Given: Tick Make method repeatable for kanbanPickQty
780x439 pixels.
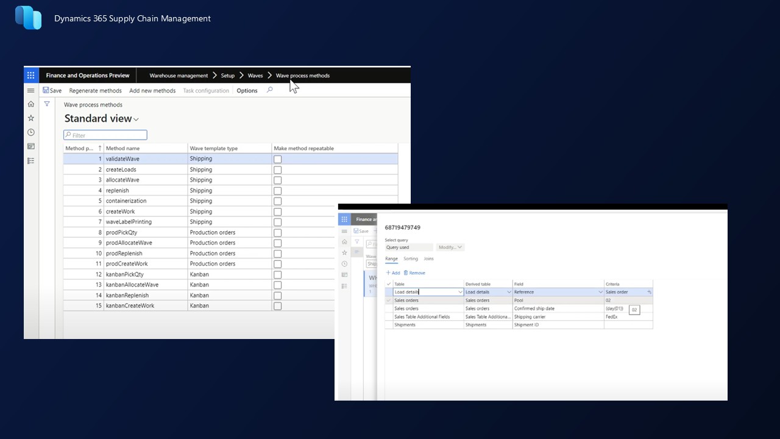Looking at the screenshot, I should click(x=278, y=274).
